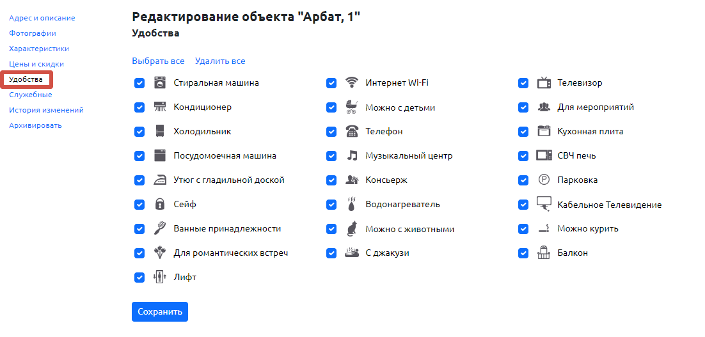Image resolution: width=705 pixels, height=337 pixels.
Task: Open Характеристики in sidebar
Action: point(39,49)
